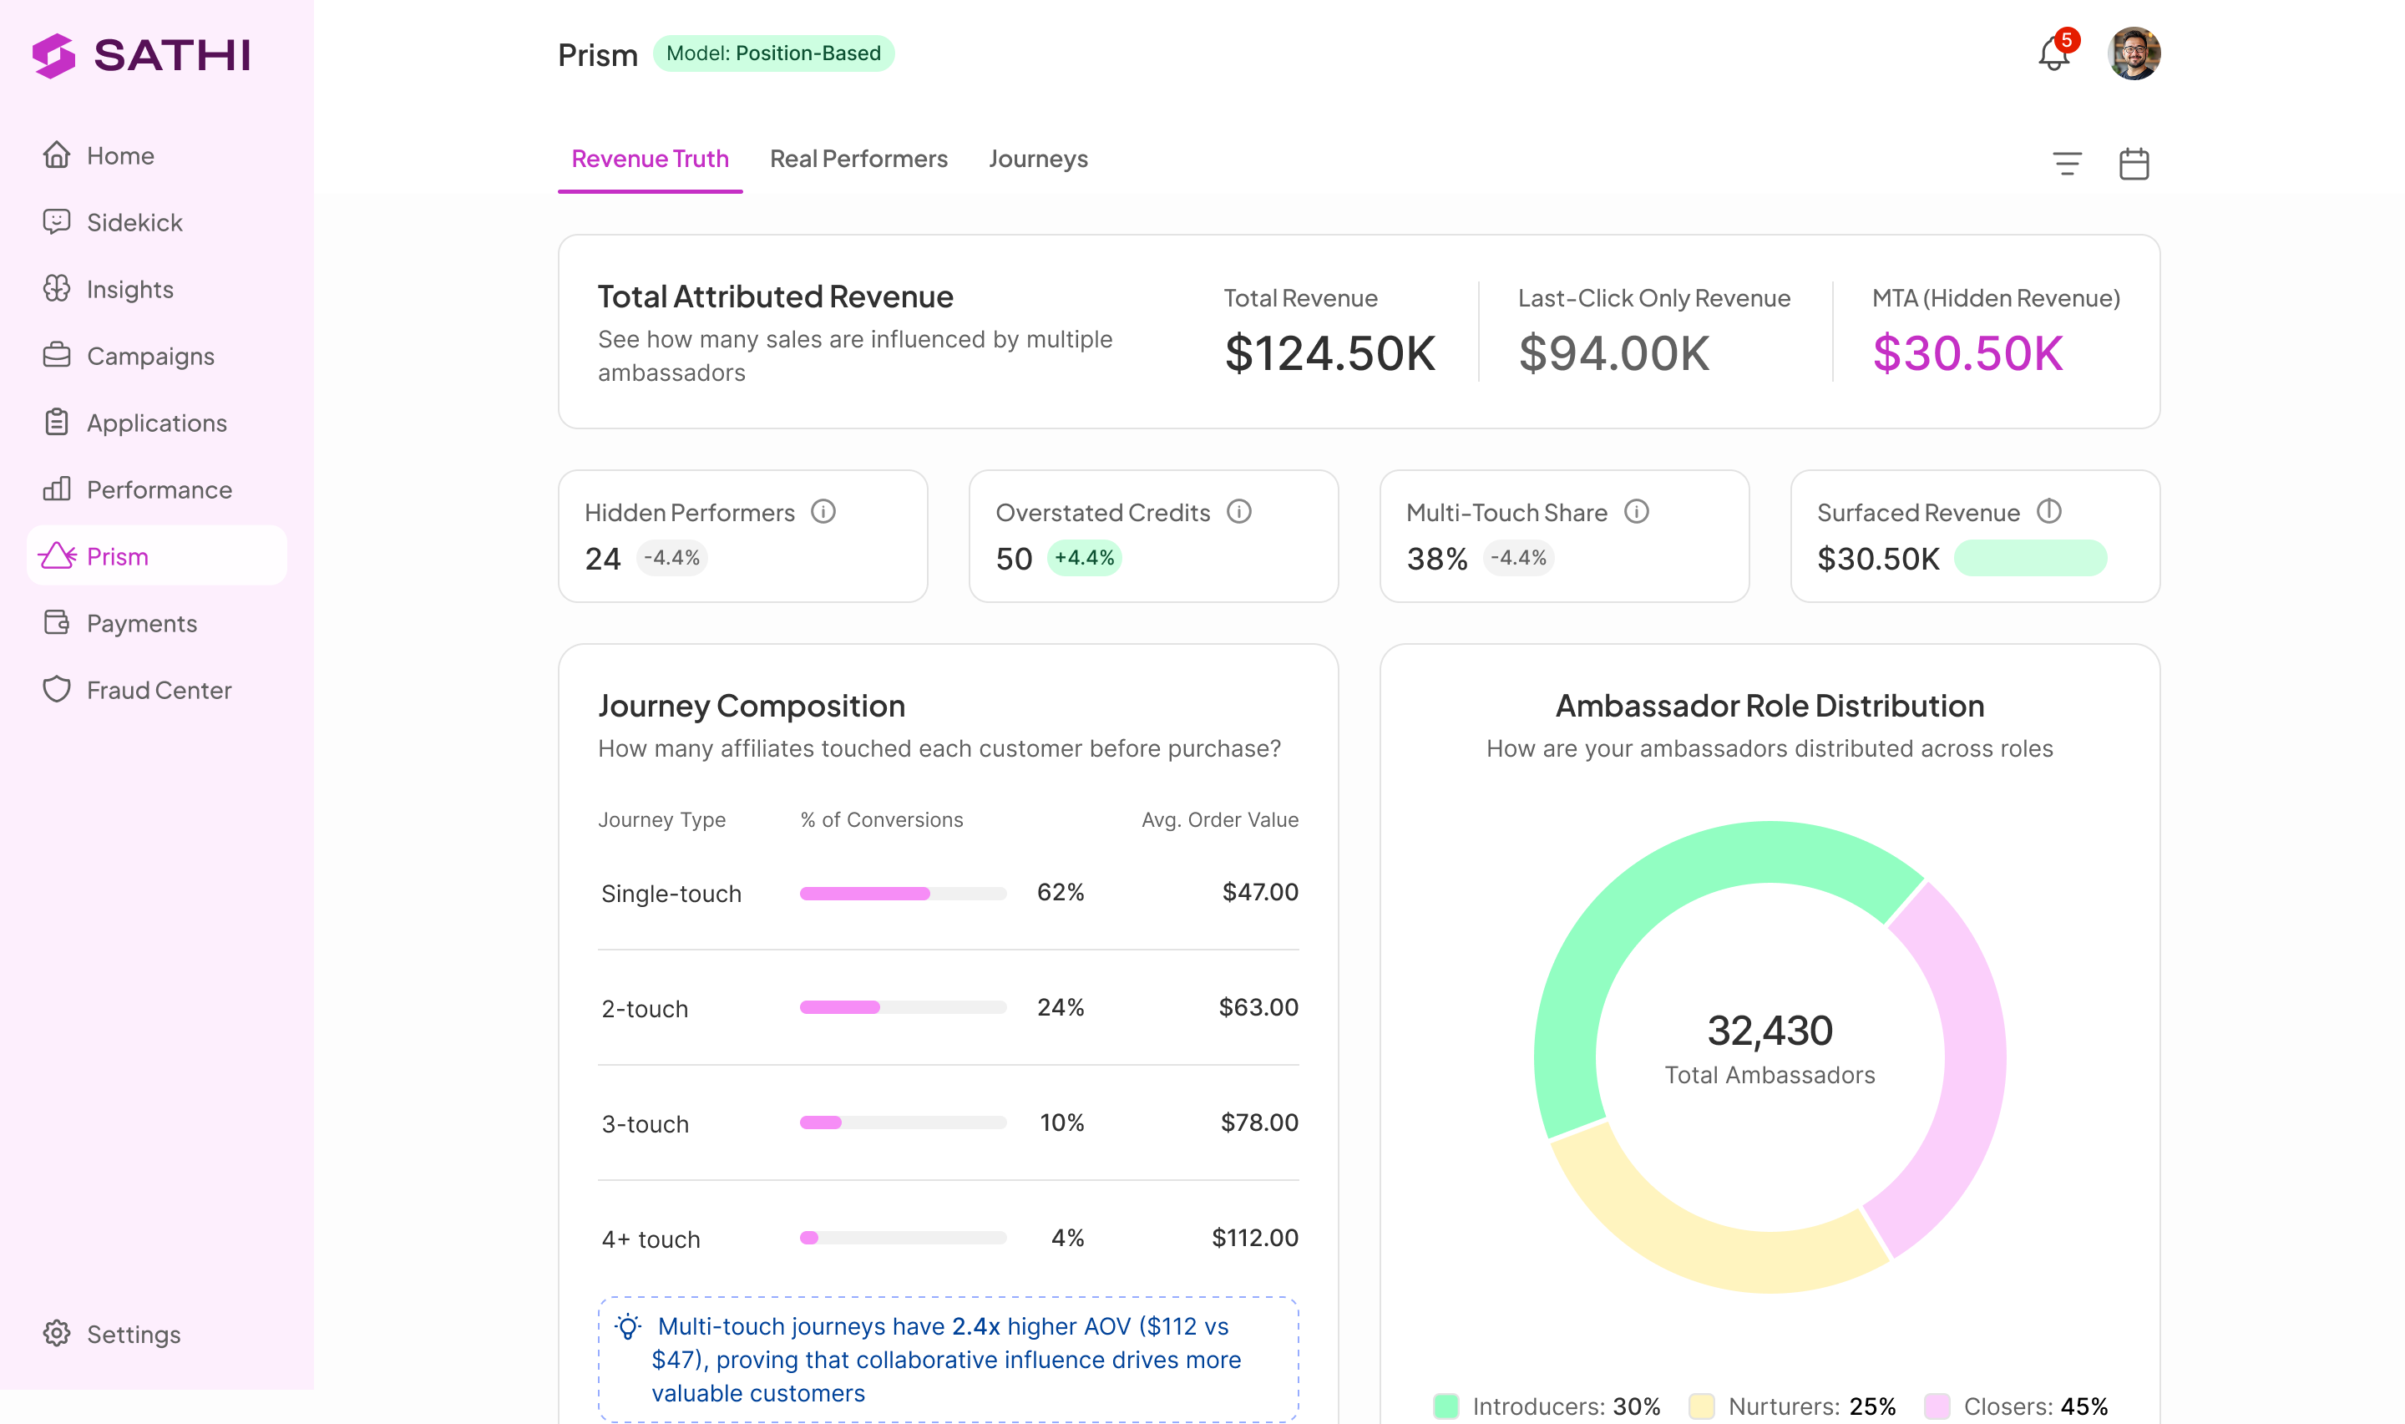
Task: Click the Settings gear icon
Action: point(57,1333)
